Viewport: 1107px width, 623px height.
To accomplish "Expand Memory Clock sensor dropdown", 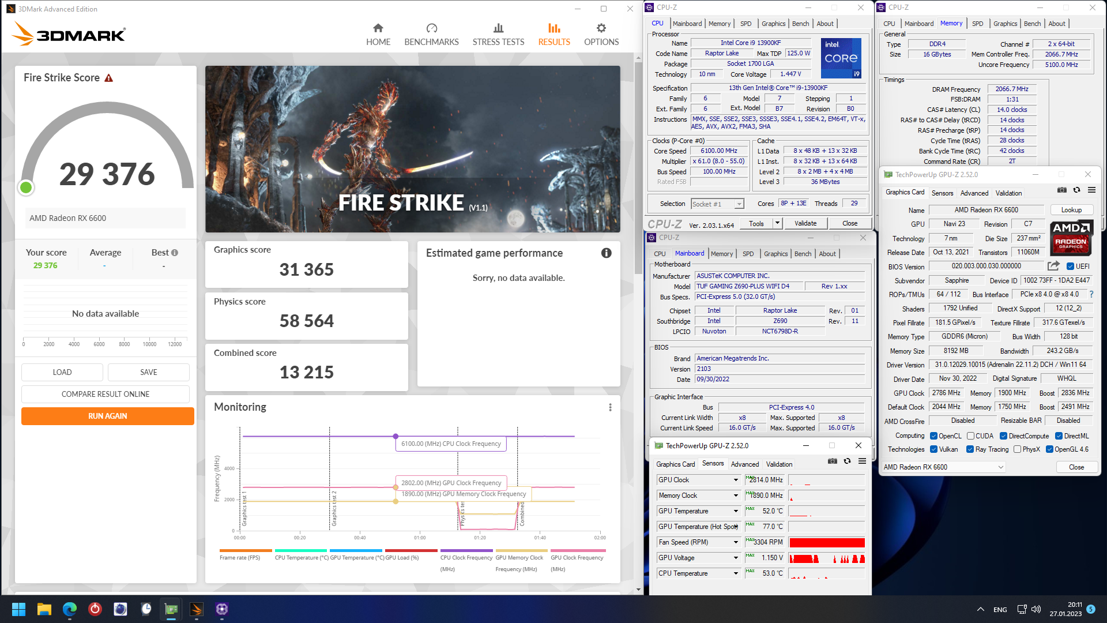I will 736,496.
